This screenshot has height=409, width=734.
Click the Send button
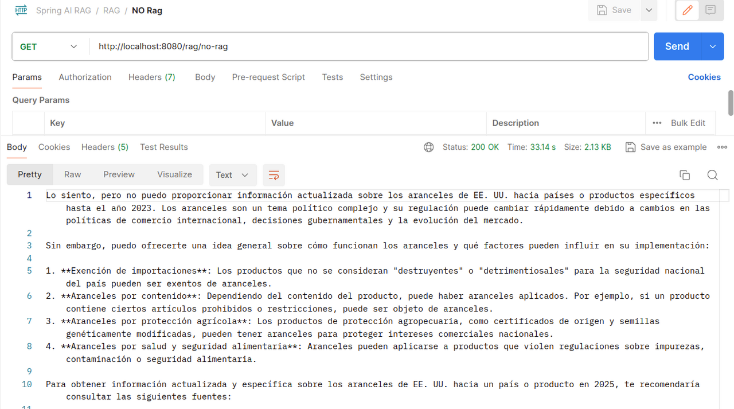[677, 46]
